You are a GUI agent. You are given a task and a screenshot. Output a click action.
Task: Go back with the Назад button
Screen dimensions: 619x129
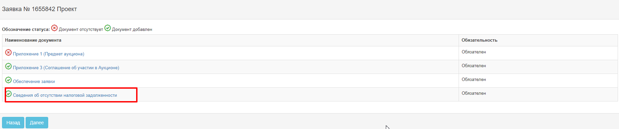pyautogui.click(x=13, y=123)
